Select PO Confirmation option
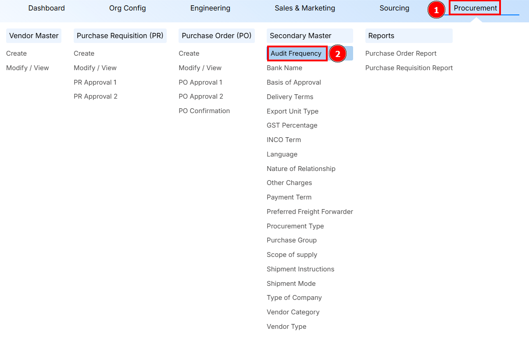 (204, 110)
